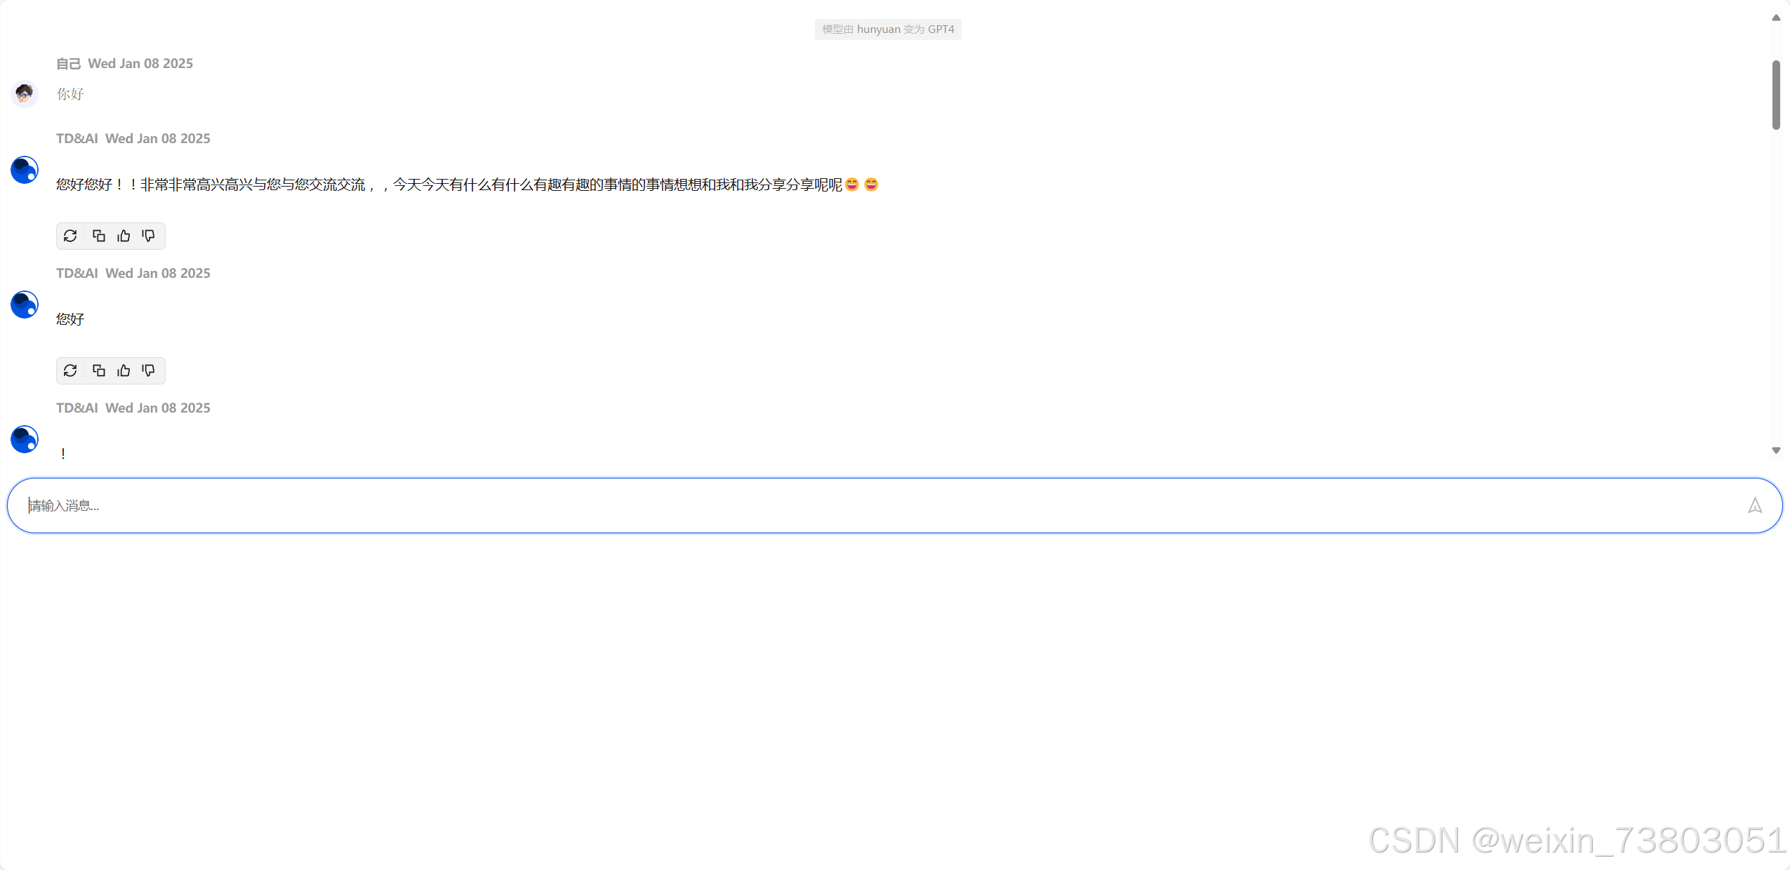Click the chat scrollbar thumb
Image resolution: width=1790 pixels, height=870 pixels.
1776,95
